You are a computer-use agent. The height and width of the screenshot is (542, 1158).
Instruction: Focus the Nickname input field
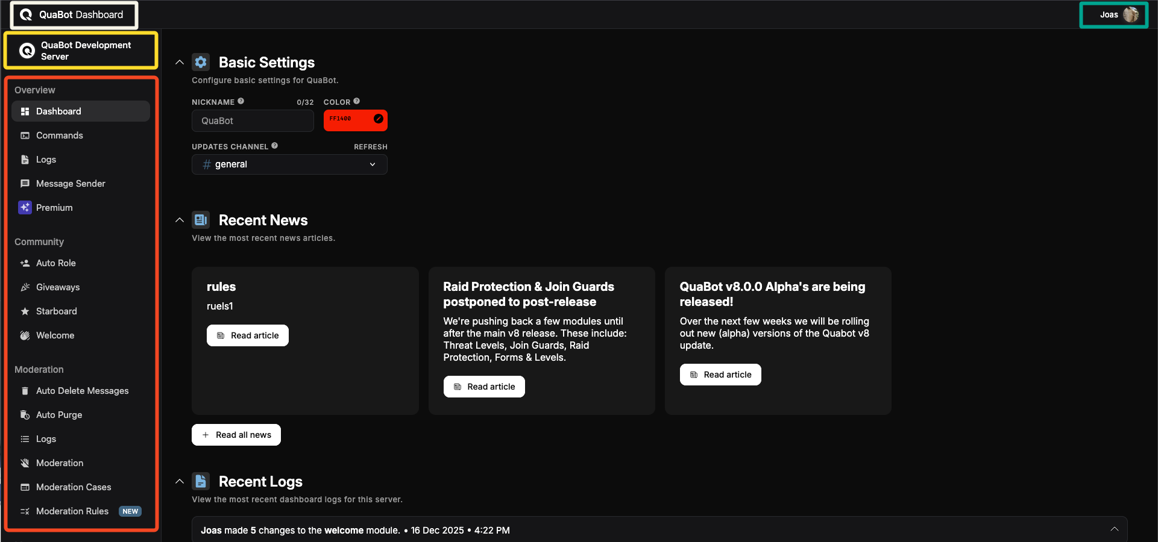pyautogui.click(x=253, y=121)
